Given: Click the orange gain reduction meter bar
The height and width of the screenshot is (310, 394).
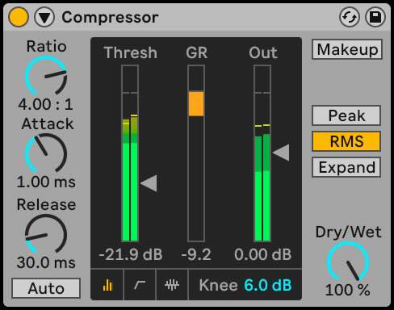Looking at the screenshot, I should 196,104.
